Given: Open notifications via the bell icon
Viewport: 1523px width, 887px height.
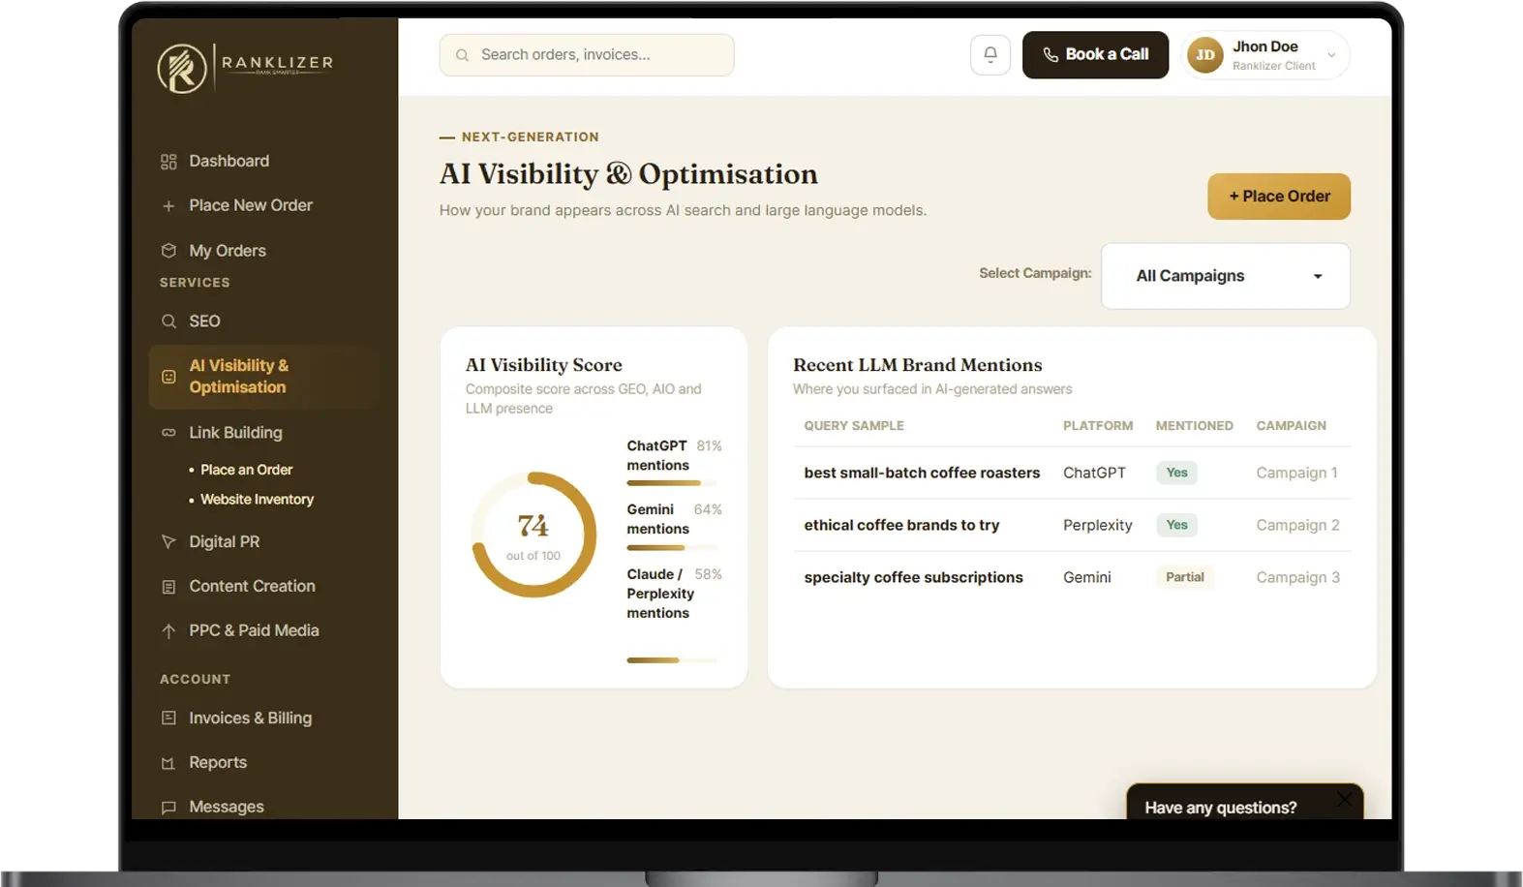Looking at the screenshot, I should (x=990, y=55).
